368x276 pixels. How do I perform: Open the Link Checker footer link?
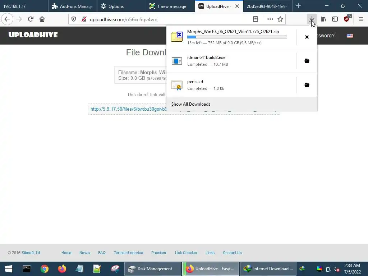(186, 253)
